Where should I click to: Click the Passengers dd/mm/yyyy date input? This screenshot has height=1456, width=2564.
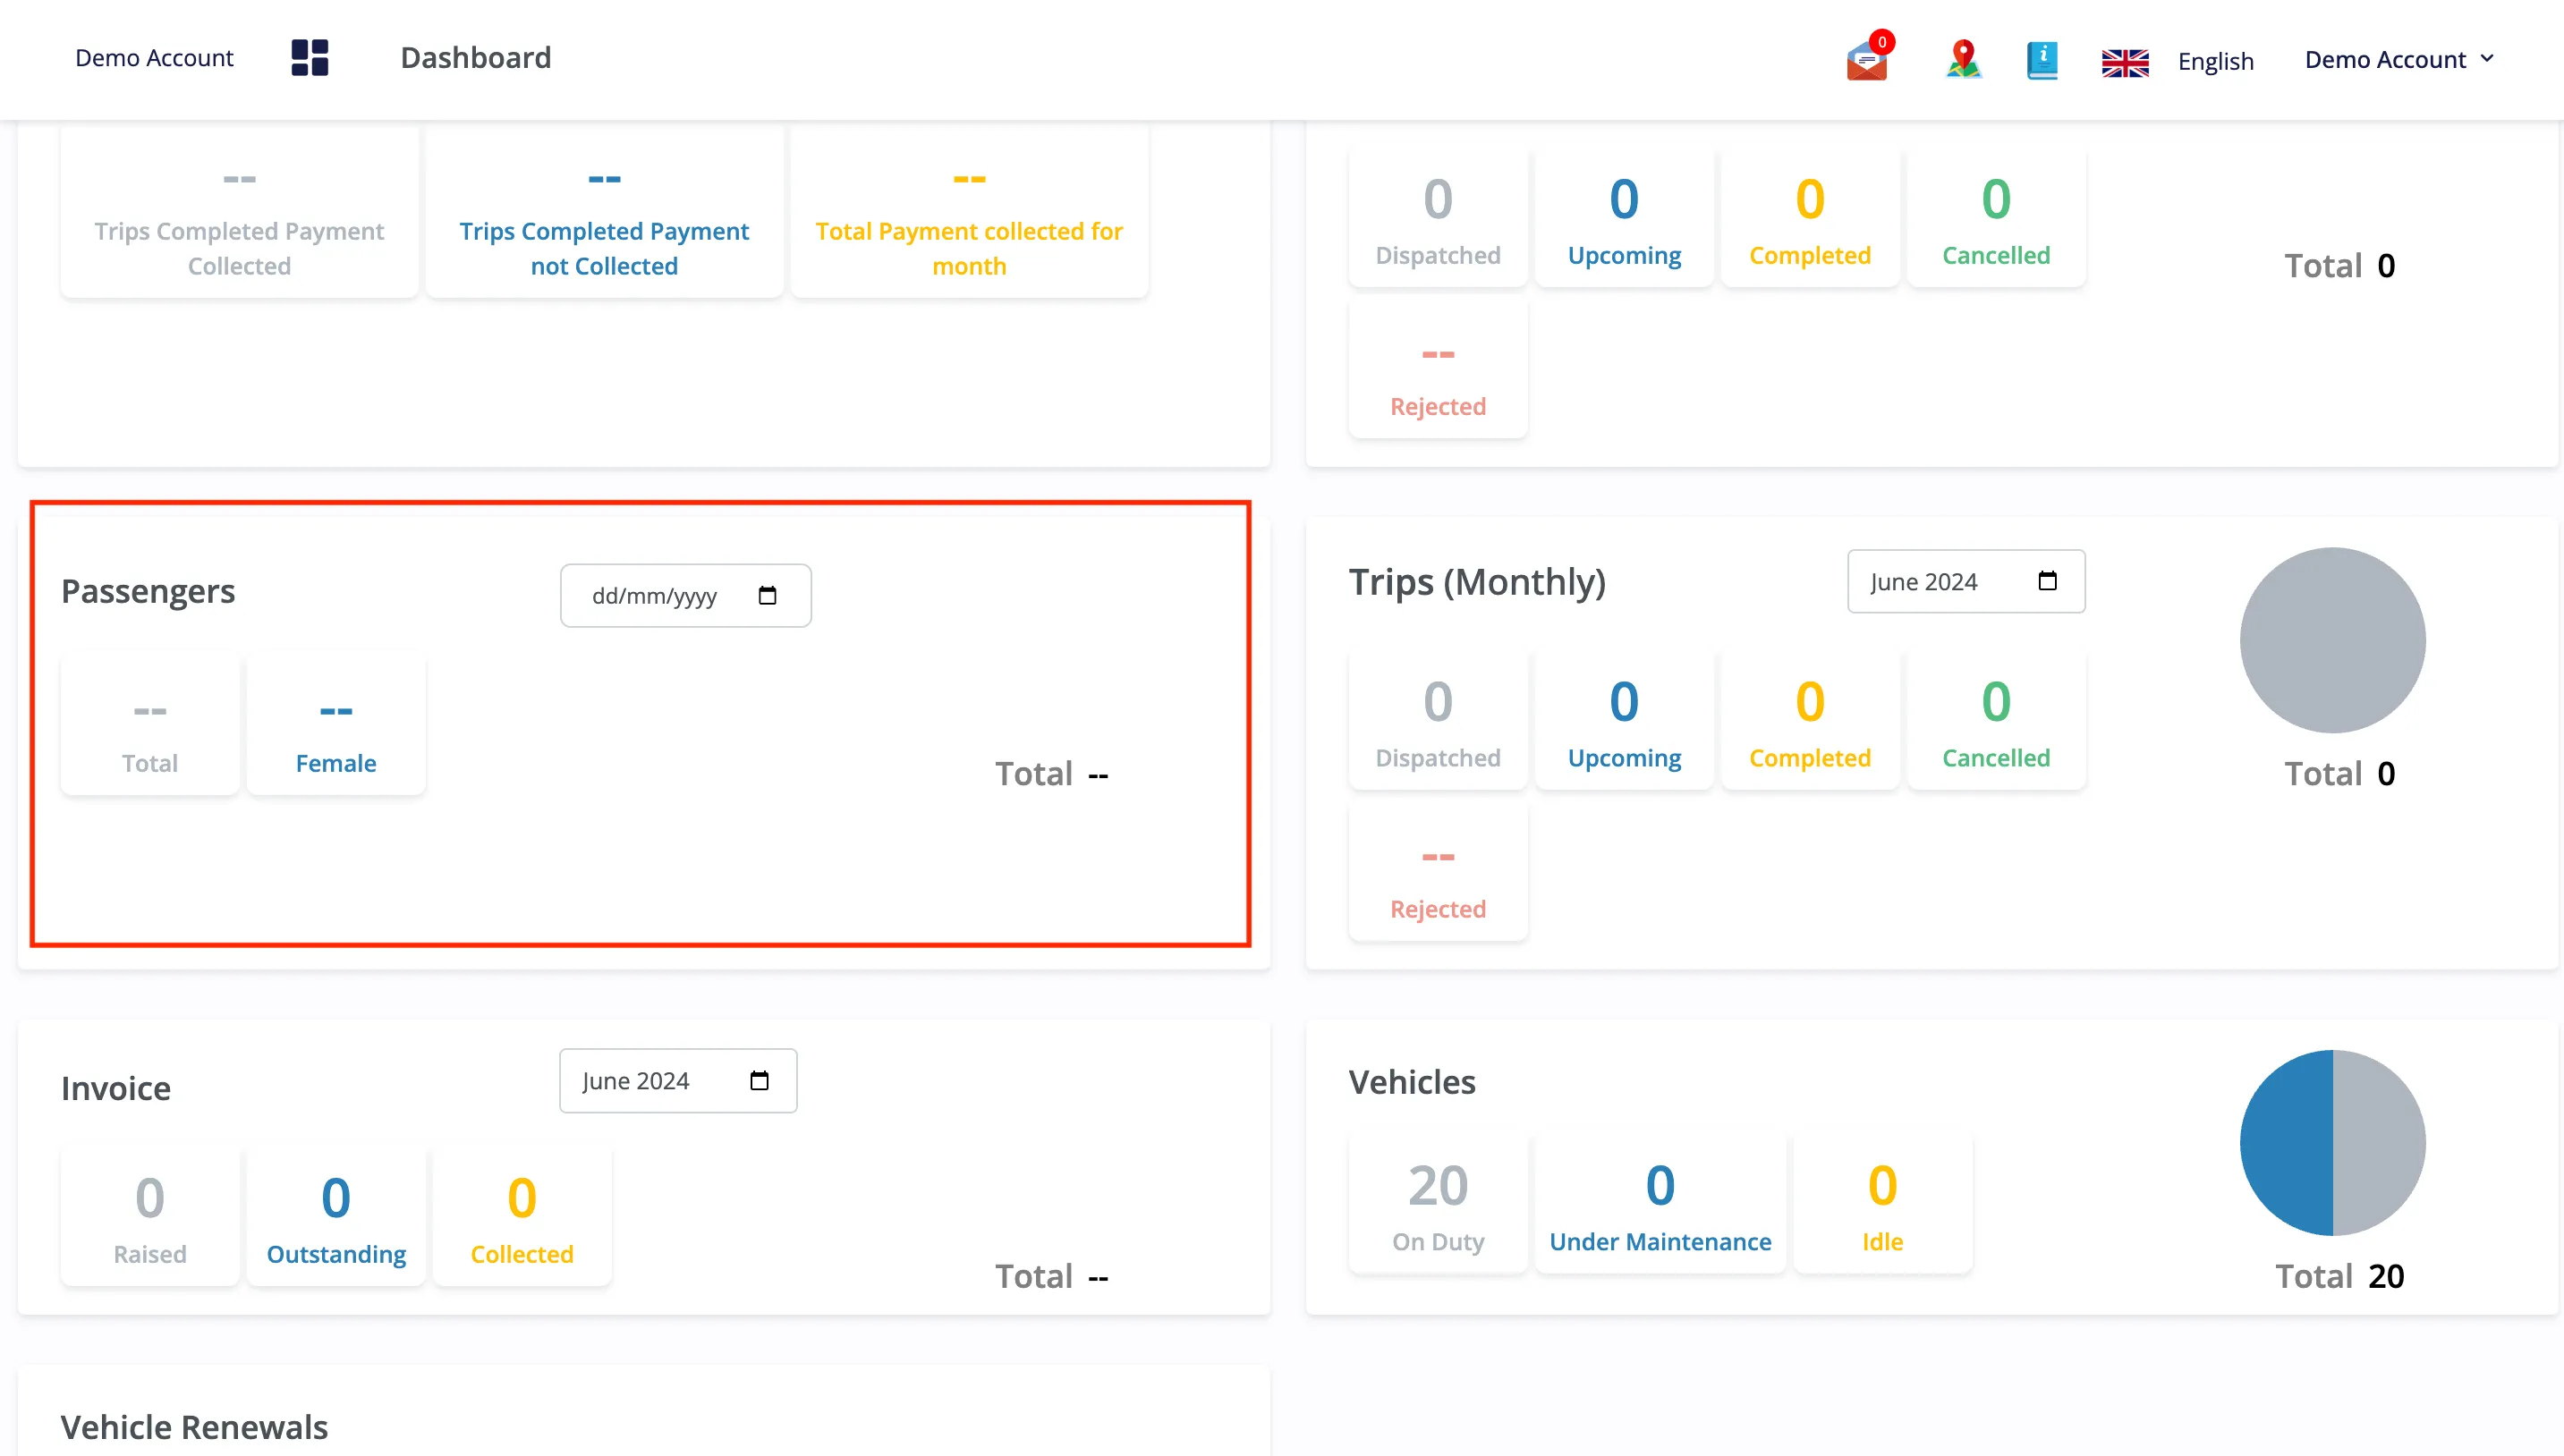[686, 596]
